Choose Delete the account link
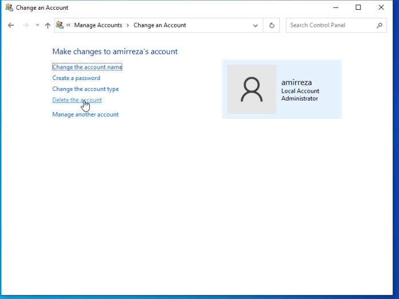The width and height of the screenshot is (399, 299). [x=77, y=100]
